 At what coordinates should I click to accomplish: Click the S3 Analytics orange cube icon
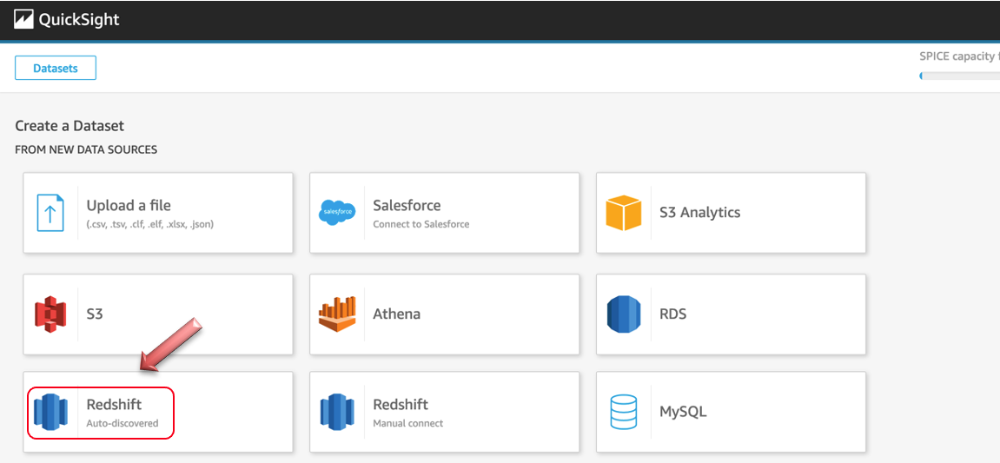point(623,212)
